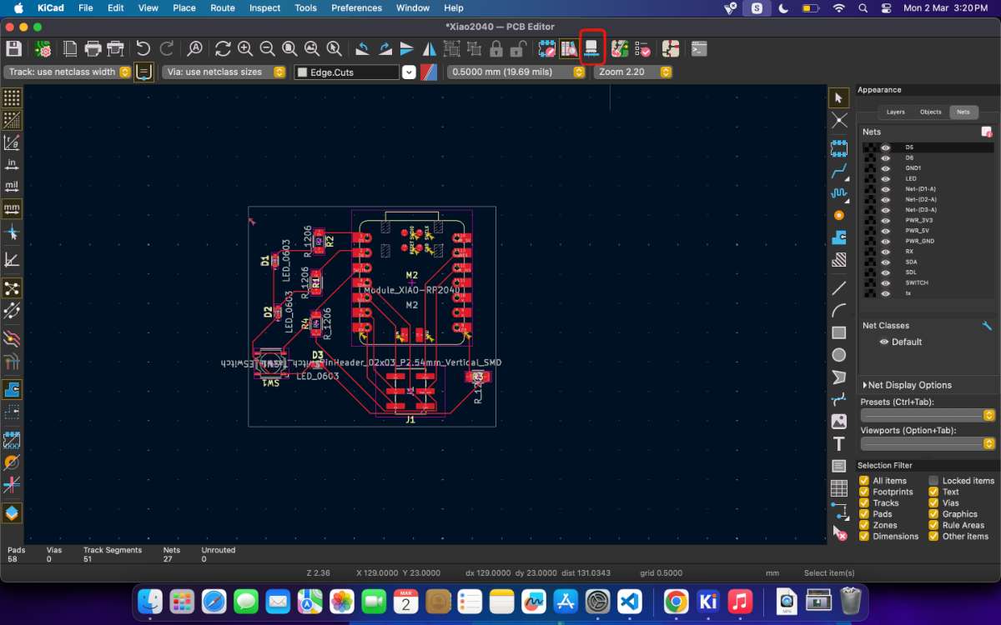Open the Via sizes dropdown
The height and width of the screenshot is (625, 1001).
[x=224, y=72]
